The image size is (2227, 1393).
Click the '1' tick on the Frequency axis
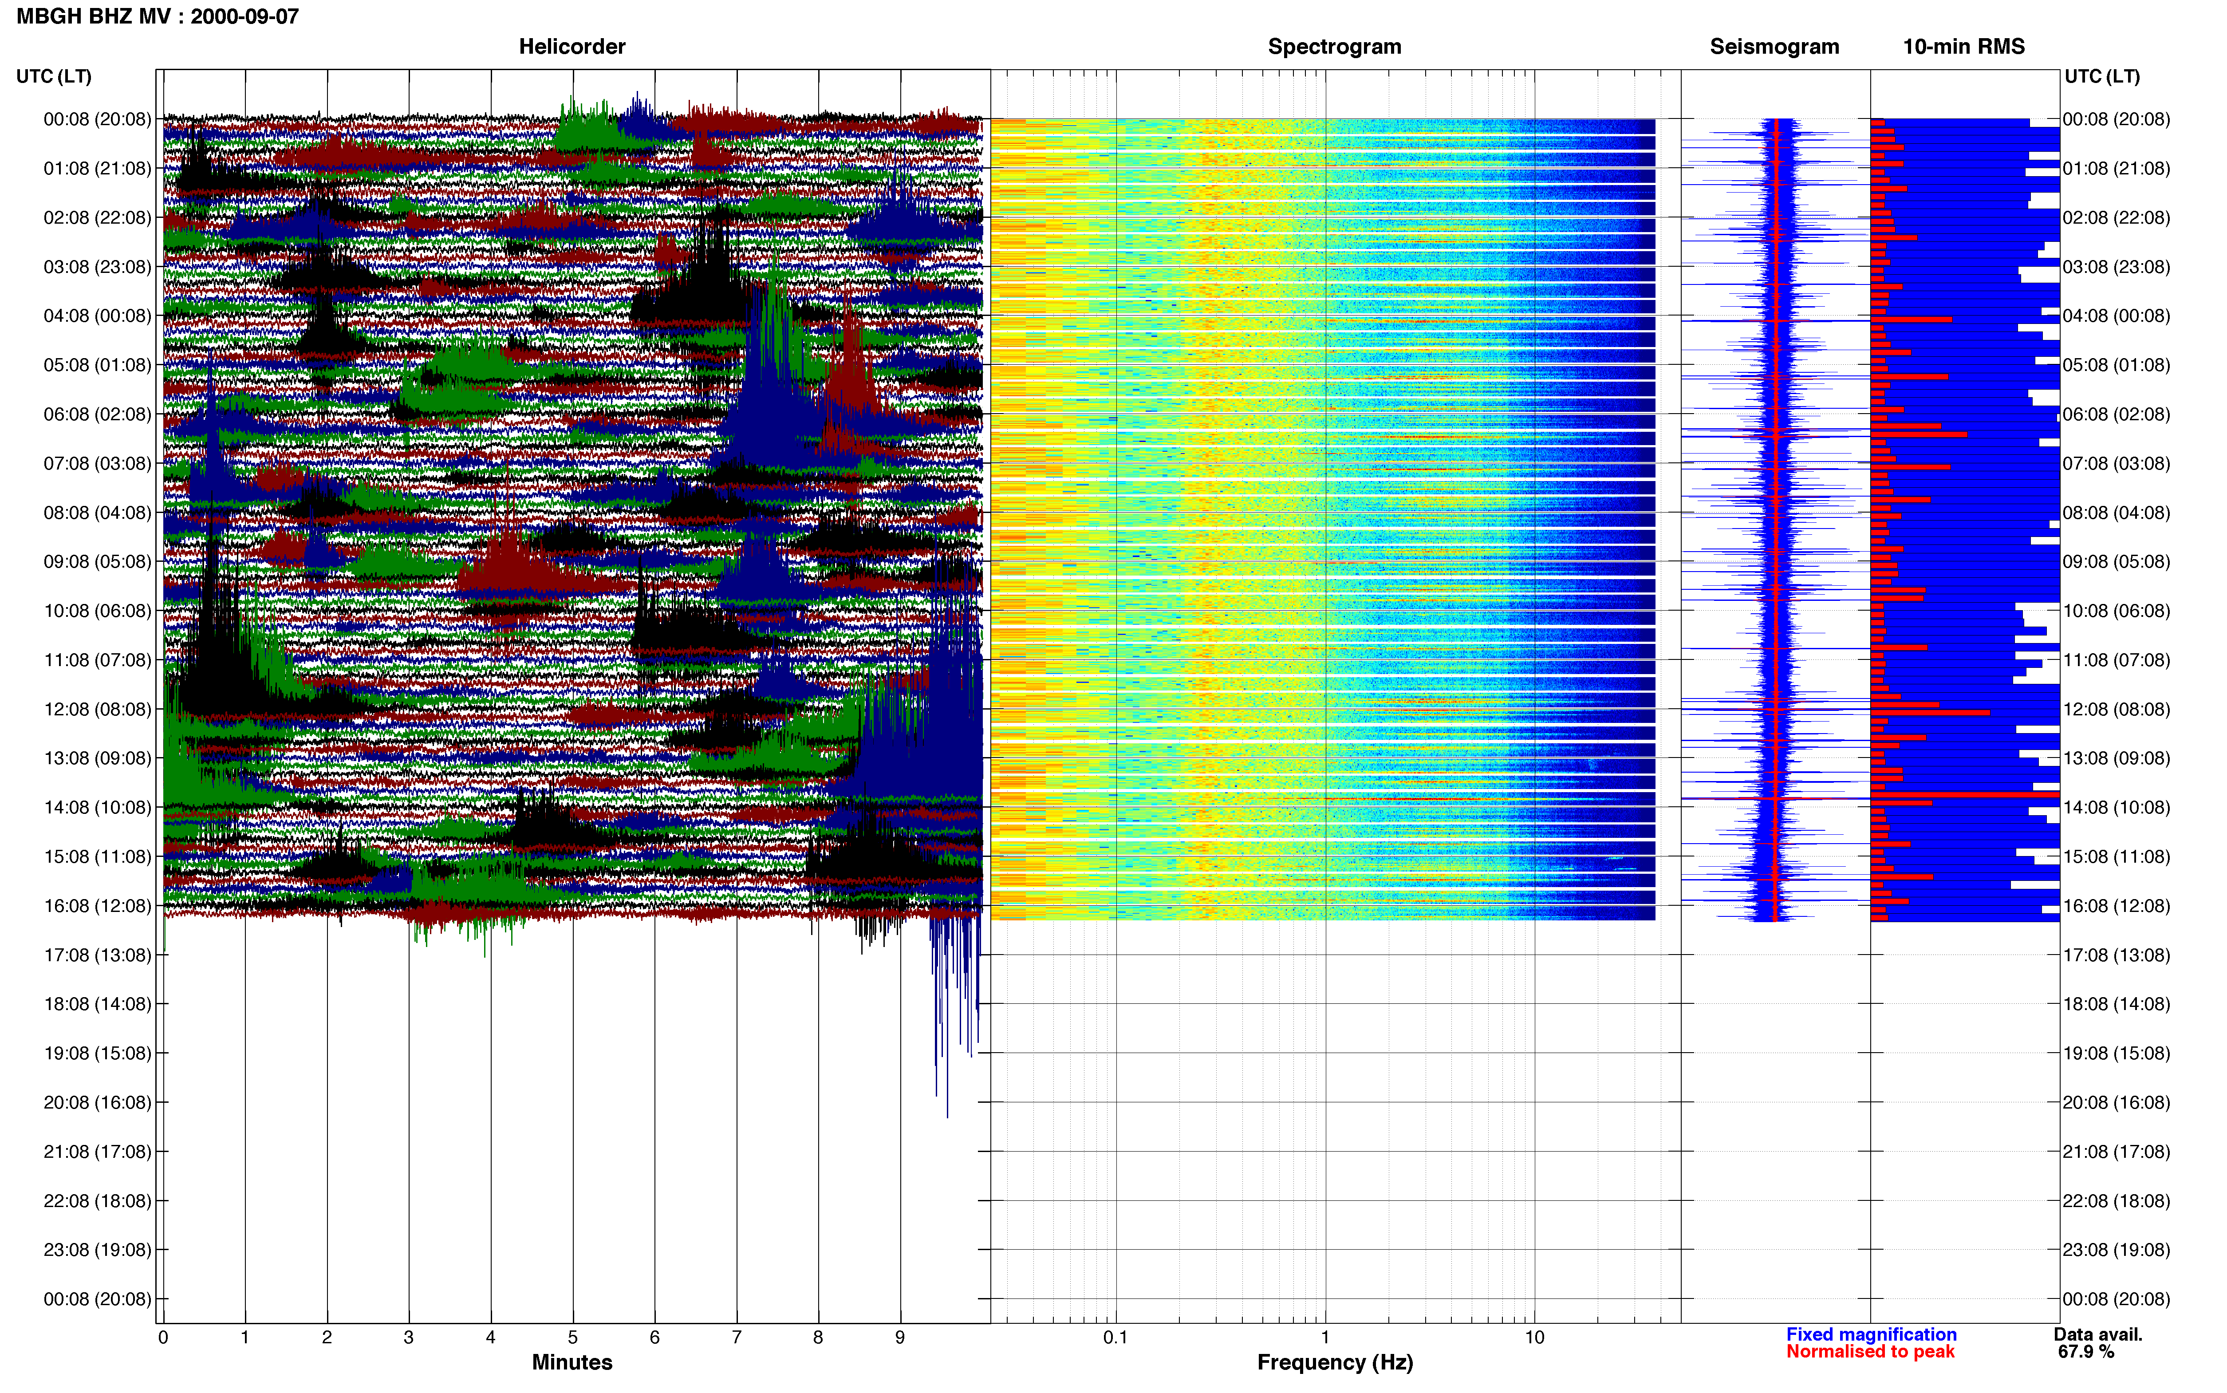1325,1338
